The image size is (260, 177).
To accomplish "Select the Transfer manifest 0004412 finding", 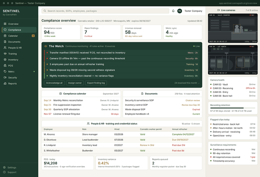I will point(122,53).
